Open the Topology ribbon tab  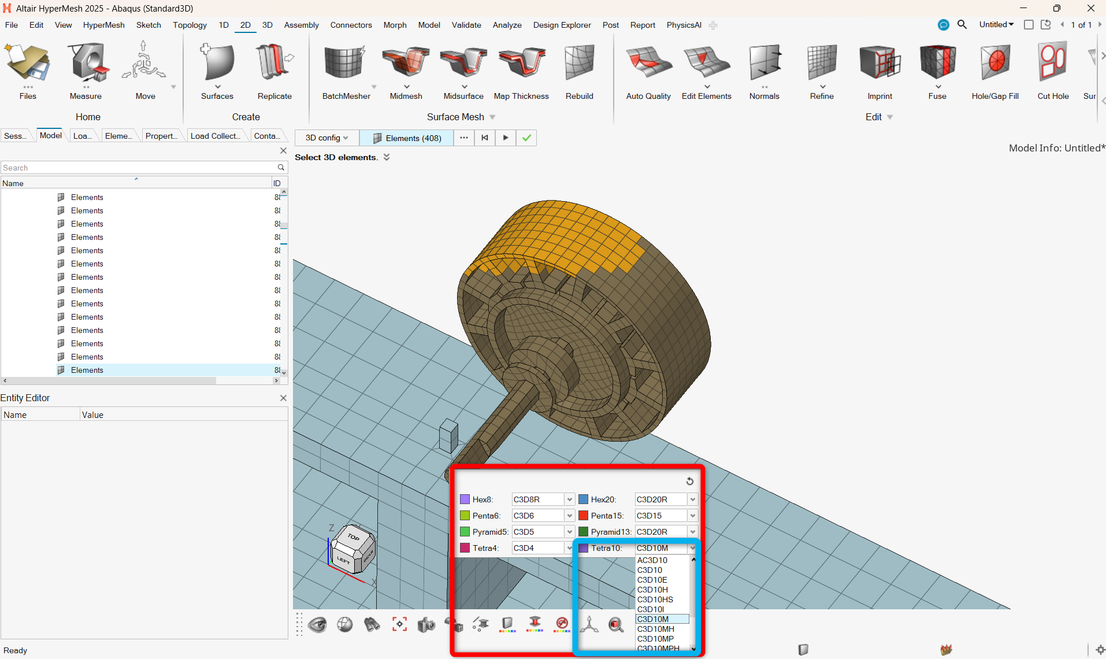pos(190,25)
